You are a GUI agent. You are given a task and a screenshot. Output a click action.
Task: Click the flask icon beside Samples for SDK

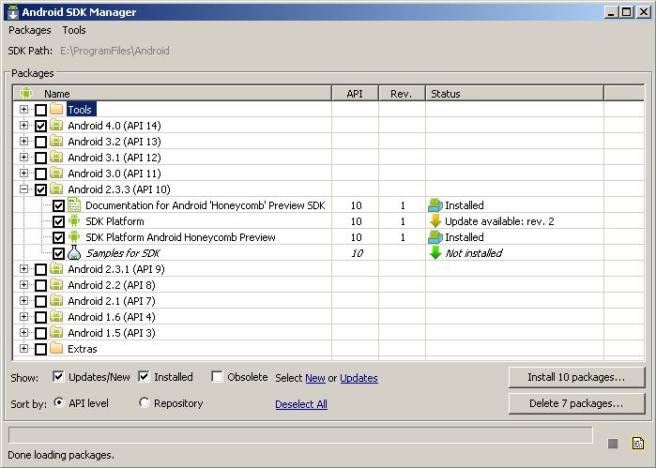pyautogui.click(x=74, y=252)
